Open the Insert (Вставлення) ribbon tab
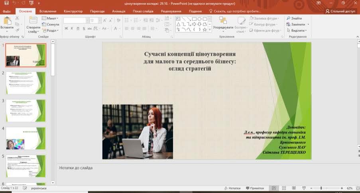Image resolution: width=360 pixels, height=193 pixels. coord(48,12)
